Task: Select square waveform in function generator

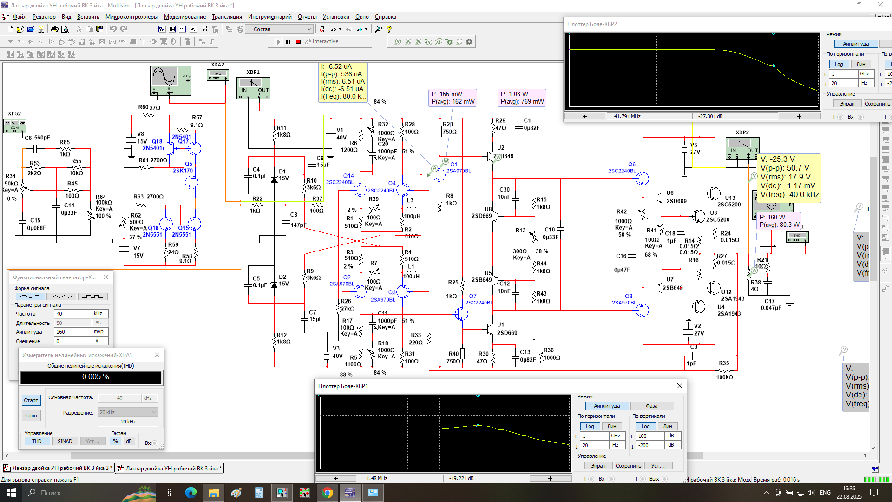Action: tap(93, 297)
